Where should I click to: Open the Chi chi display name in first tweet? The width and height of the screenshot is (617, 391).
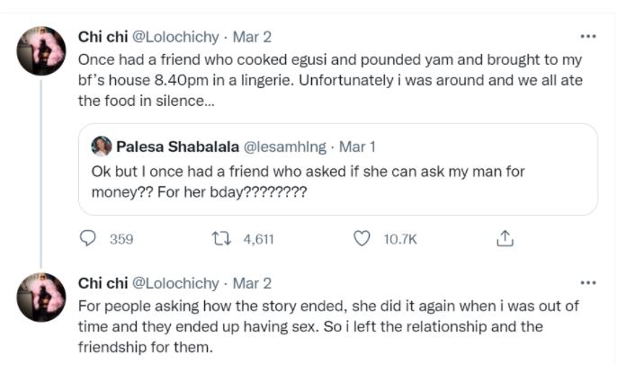pyautogui.click(x=102, y=37)
